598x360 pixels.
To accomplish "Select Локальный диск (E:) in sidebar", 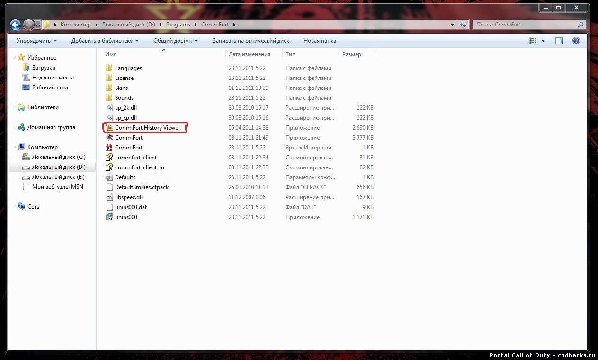I will click(58, 177).
